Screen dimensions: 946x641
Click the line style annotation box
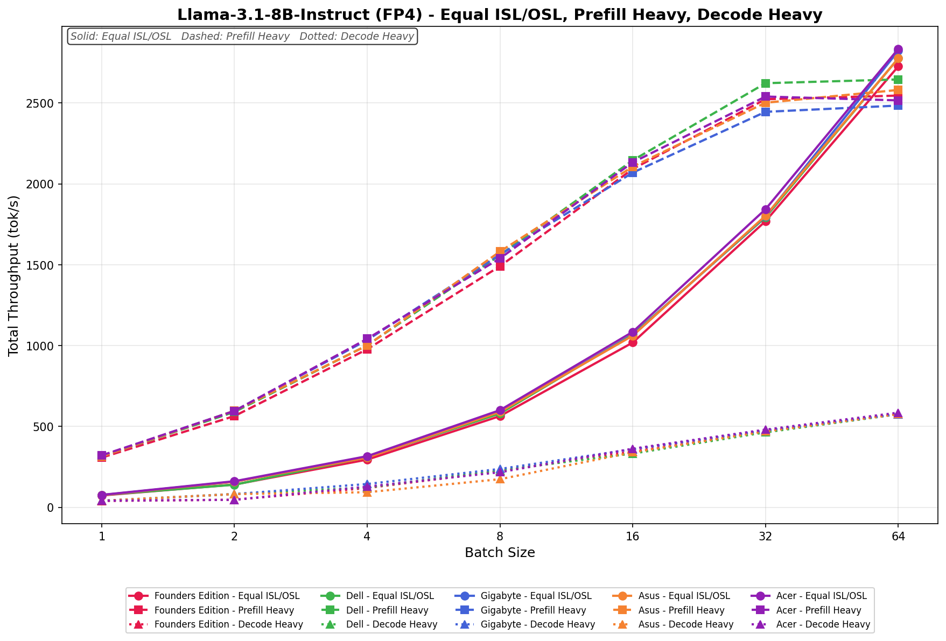click(242, 37)
